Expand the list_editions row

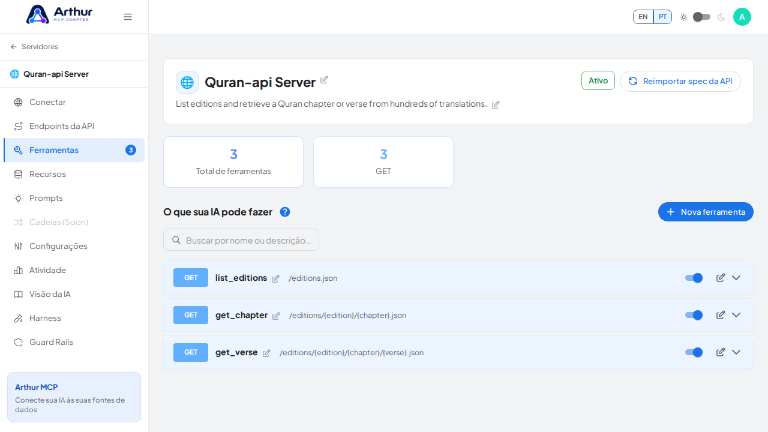click(736, 278)
